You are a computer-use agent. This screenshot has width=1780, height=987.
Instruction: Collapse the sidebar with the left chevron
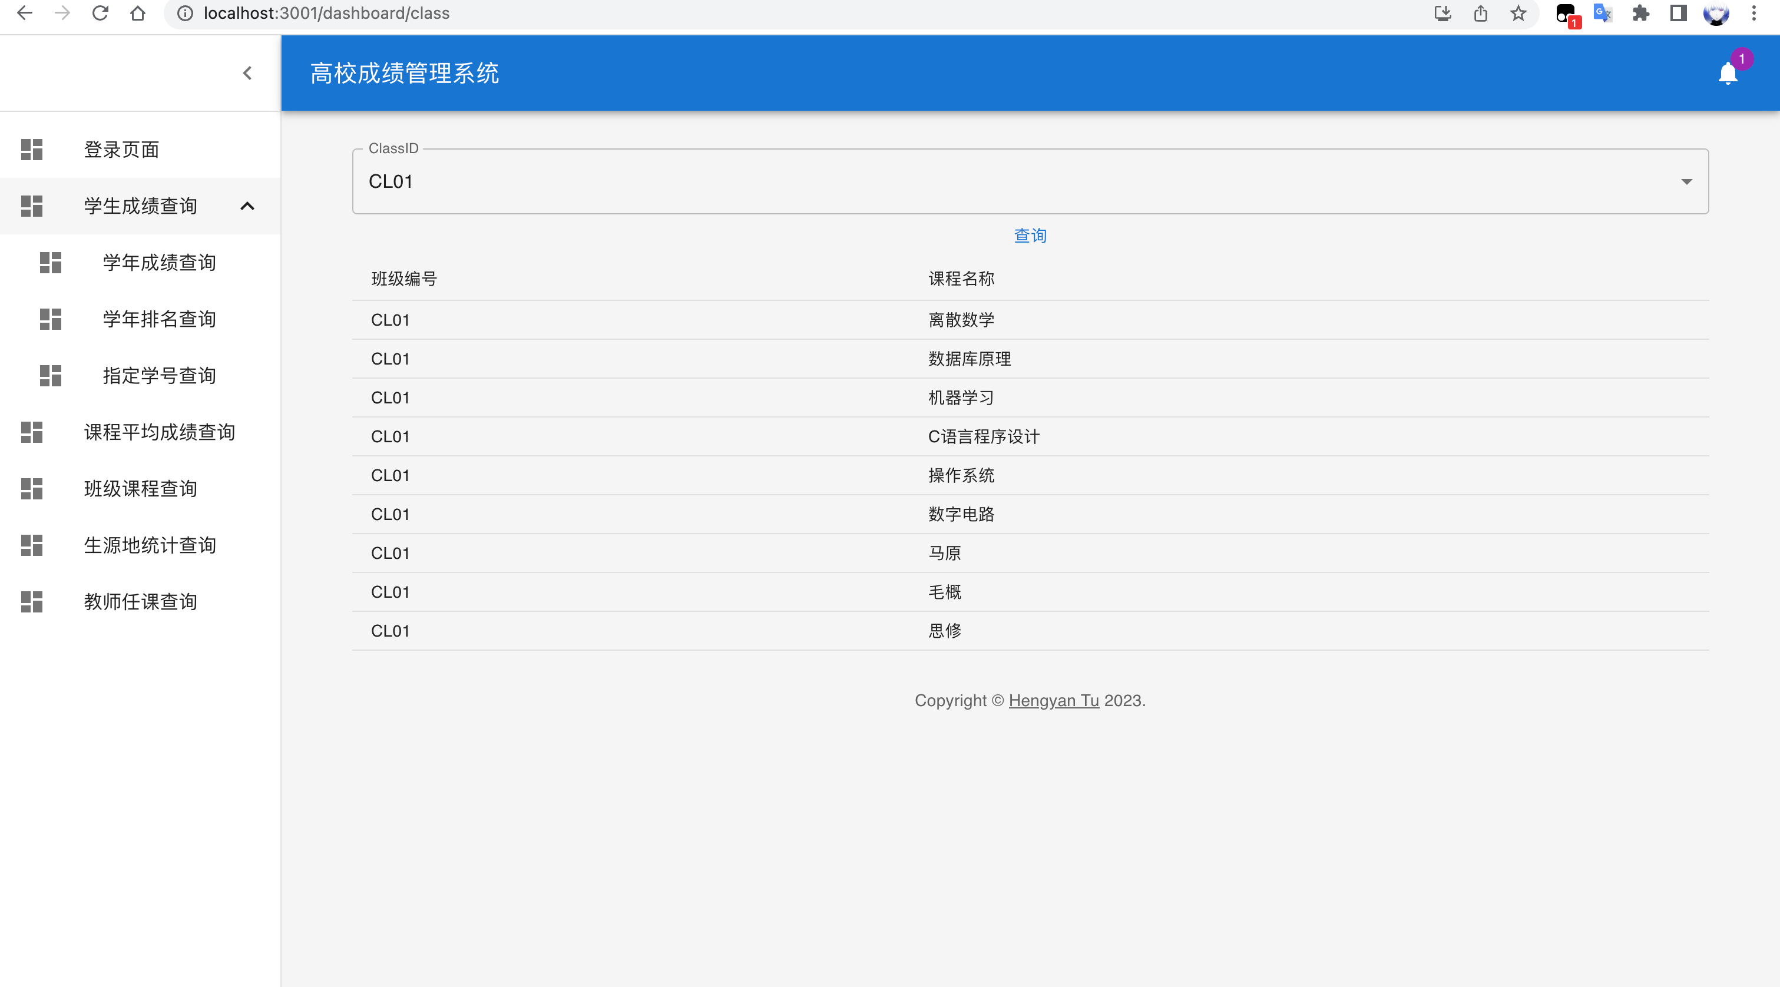(x=247, y=73)
